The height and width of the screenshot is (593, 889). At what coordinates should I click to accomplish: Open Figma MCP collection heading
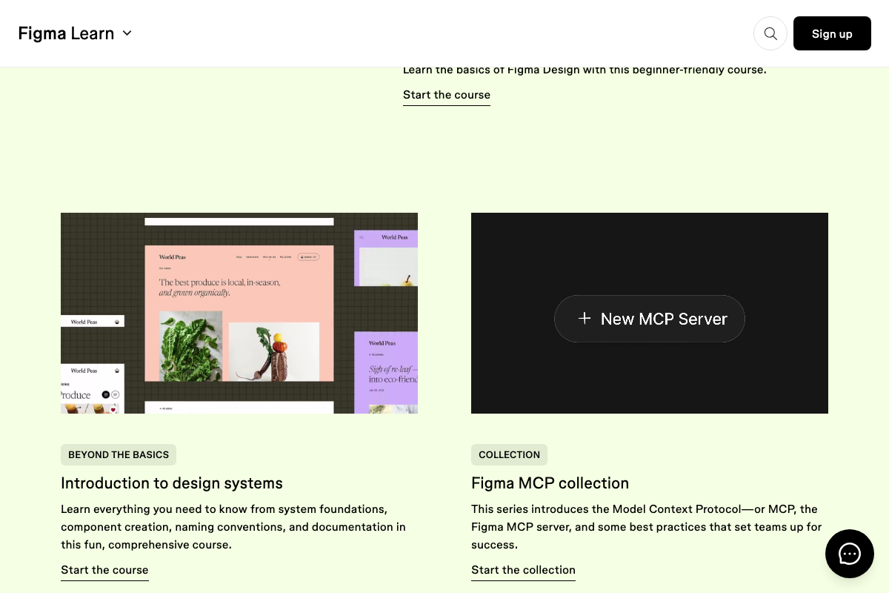pos(550,483)
